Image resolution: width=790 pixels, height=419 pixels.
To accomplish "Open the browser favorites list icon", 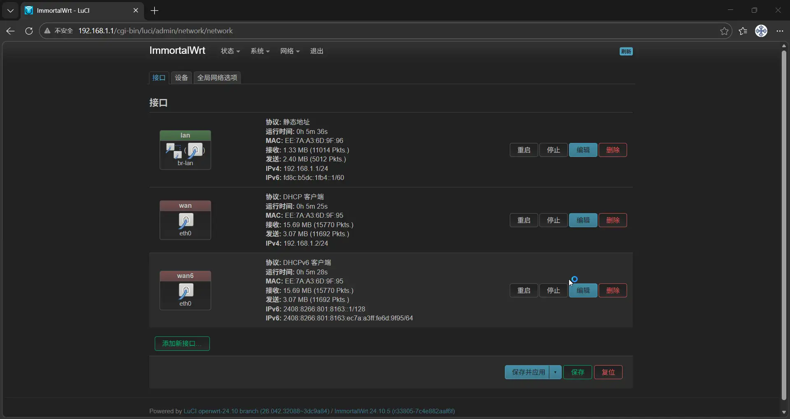I will pyautogui.click(x=743, y=31).
